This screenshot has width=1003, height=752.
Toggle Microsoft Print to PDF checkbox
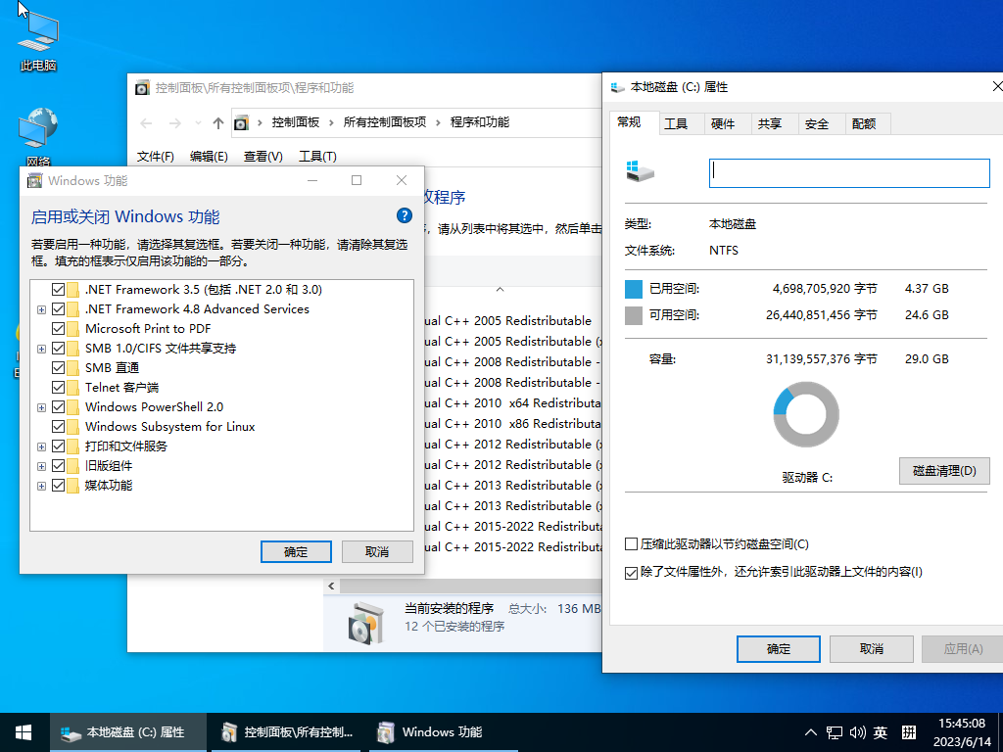click(x=58, y=329)
